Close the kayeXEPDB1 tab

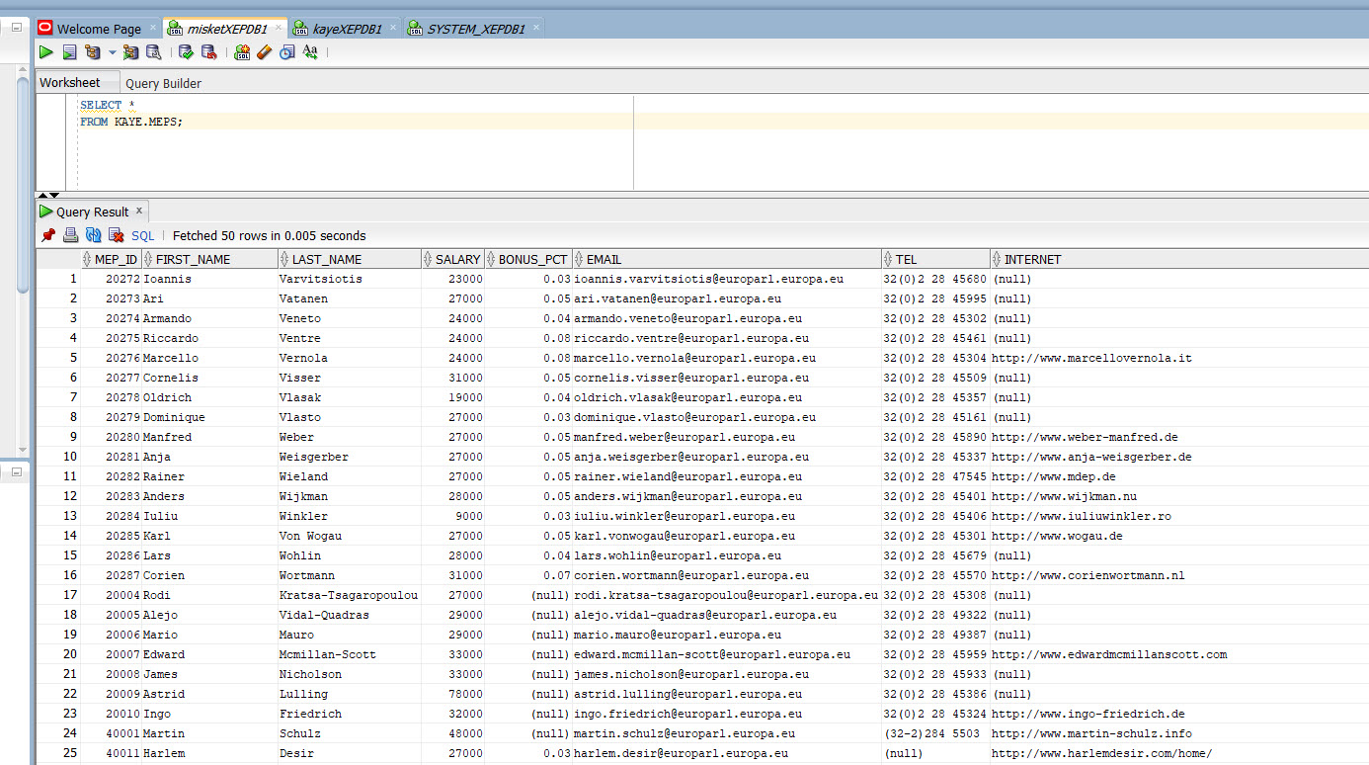pyautogui.click(x=394, y=28)
